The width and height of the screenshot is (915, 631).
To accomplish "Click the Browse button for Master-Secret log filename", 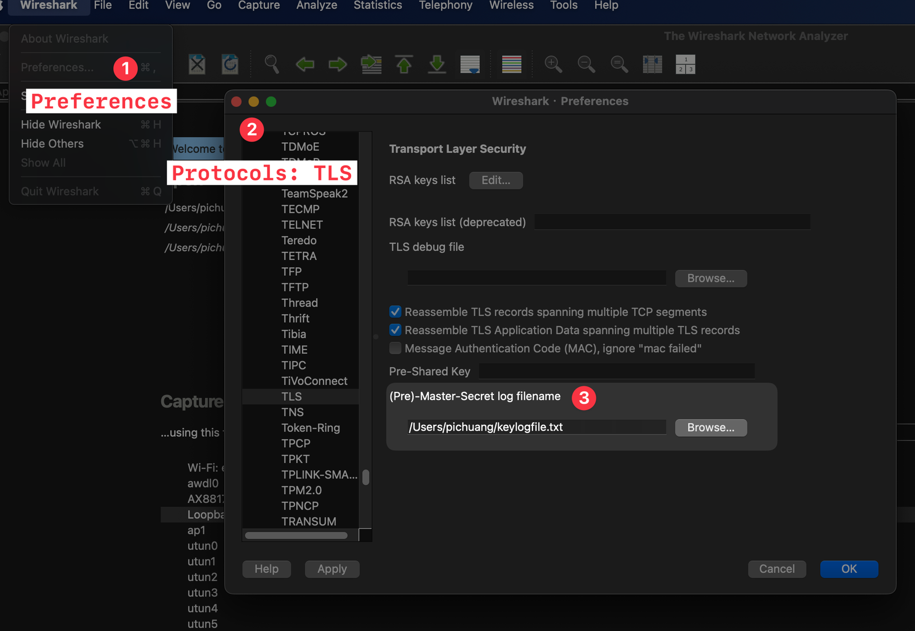I will click(711, 427).
